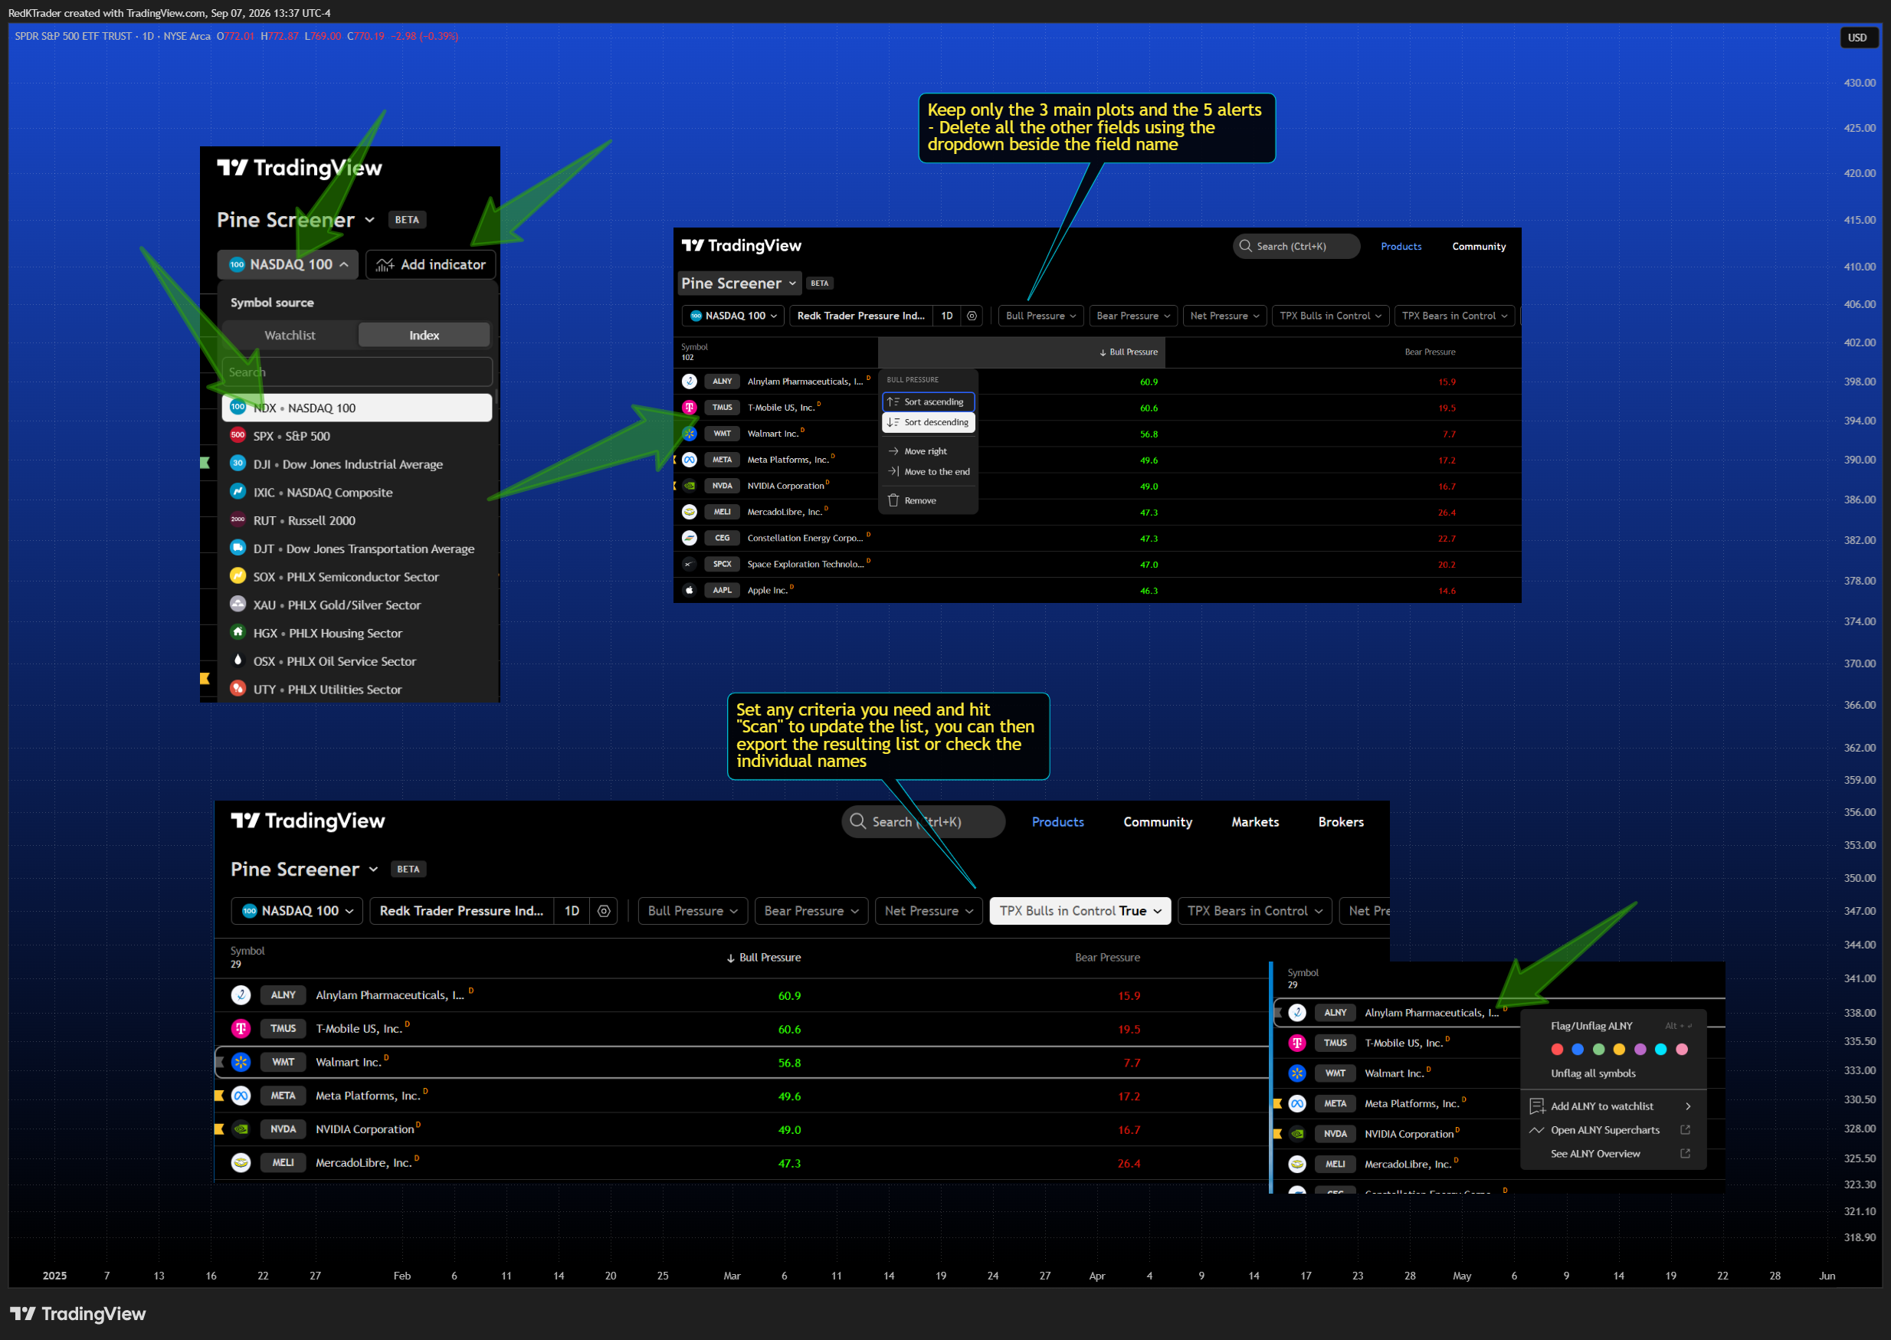The height and width of the screenshot is (1340, 1891).
Task: Open Bull Pressure filter in upper screener
Action: coord(1041,316)
